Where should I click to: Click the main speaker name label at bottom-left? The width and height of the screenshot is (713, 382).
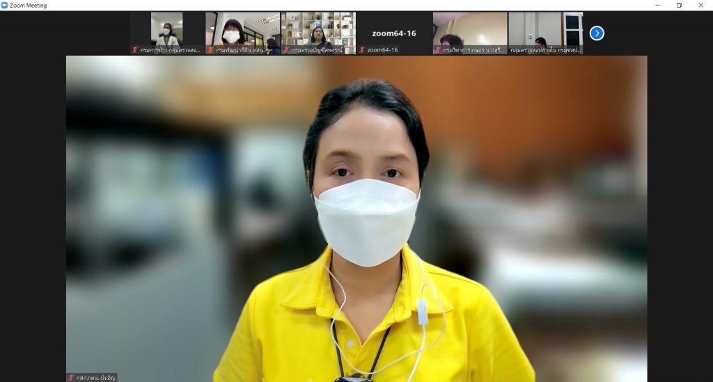tap(94, 377)
